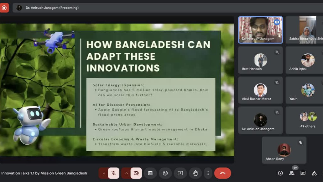Open the activities icon
This screenshot has height=182, width=323.
pyautogui.click(x=314, y=173)
